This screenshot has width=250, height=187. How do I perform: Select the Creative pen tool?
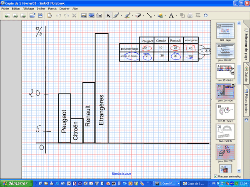(x=127, y=15)
